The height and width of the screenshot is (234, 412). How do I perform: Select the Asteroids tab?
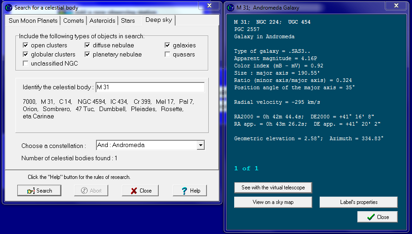[102, 21]
